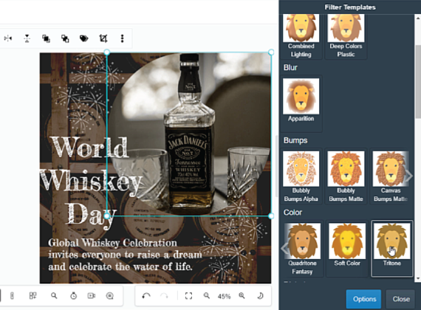Click the Color category heading
Screen dimensions: 421x310
pyautogui.click(x=292, y=213)
